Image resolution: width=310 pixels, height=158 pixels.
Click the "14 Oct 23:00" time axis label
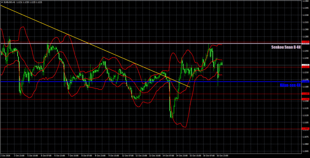point(181,156)
